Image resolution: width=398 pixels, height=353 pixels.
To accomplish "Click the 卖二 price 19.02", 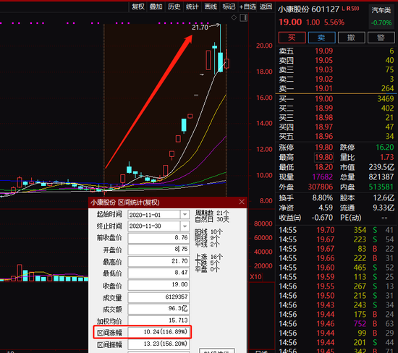I will (x=323, y=79).
